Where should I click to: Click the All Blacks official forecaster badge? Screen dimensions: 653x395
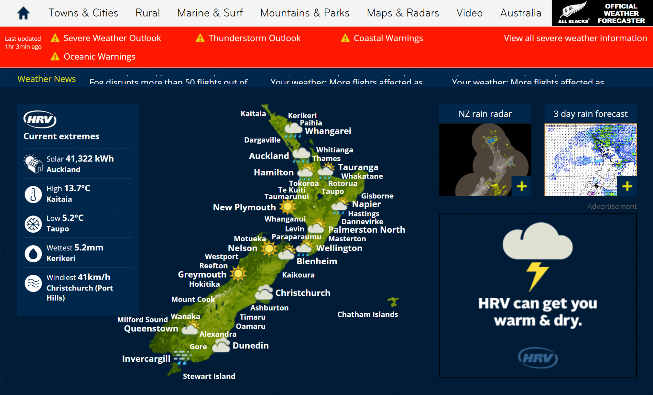pos(602,13)
